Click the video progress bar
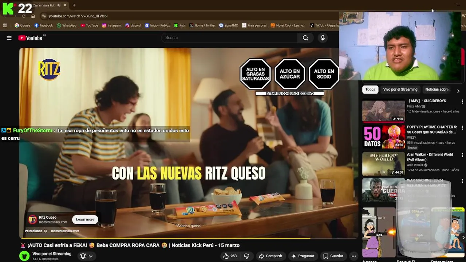 (x=189, y=238)
